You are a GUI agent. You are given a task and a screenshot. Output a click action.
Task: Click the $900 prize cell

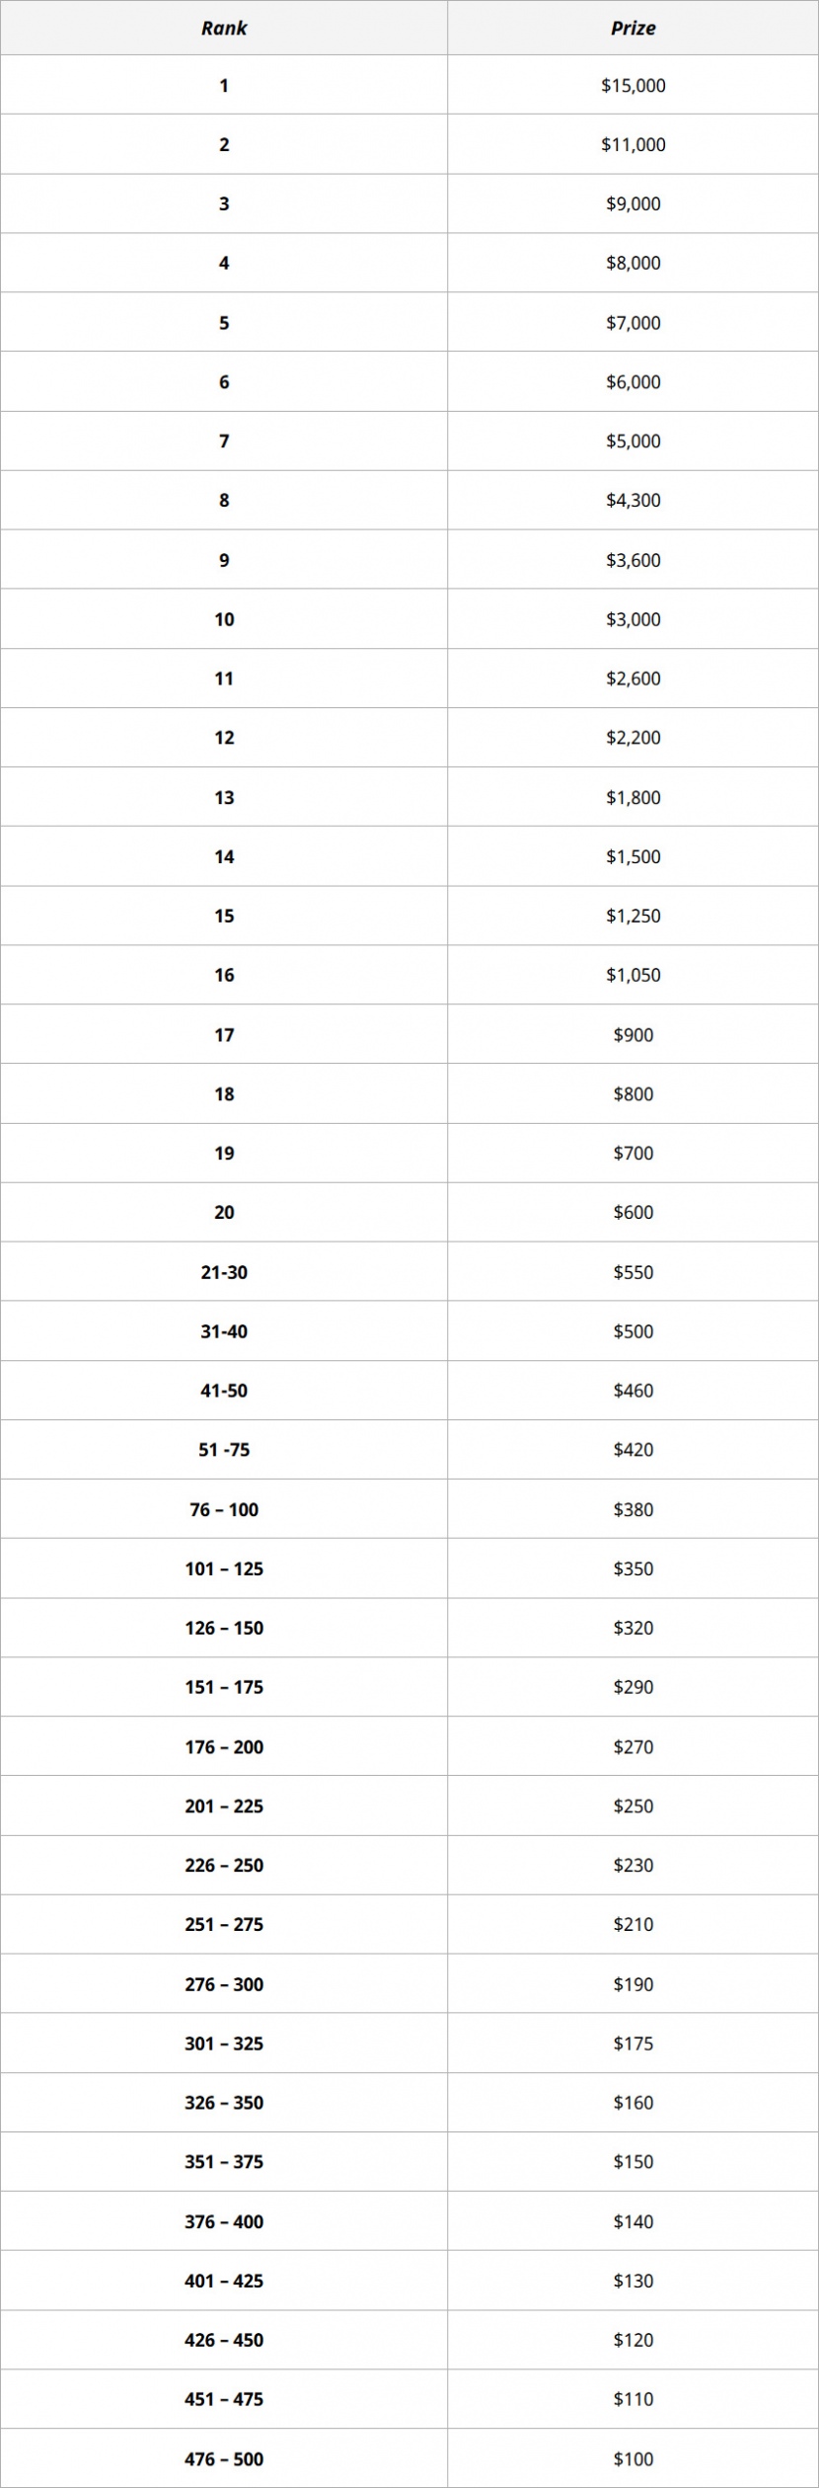pyautogui.click(x=633, y=1035)
